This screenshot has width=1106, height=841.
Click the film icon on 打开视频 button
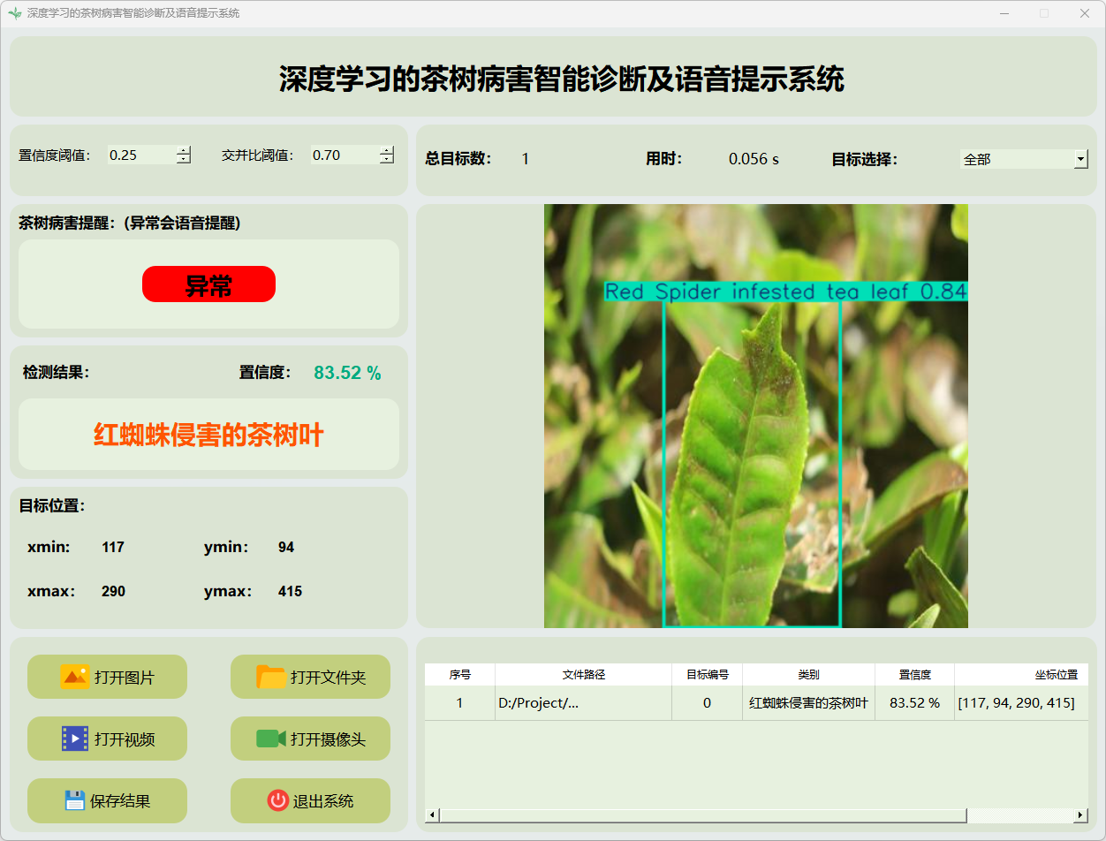[x=74, y=739]
